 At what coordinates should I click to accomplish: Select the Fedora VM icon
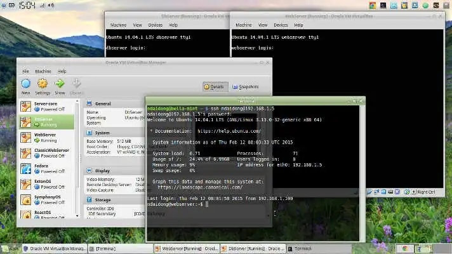tap(26, 170)
